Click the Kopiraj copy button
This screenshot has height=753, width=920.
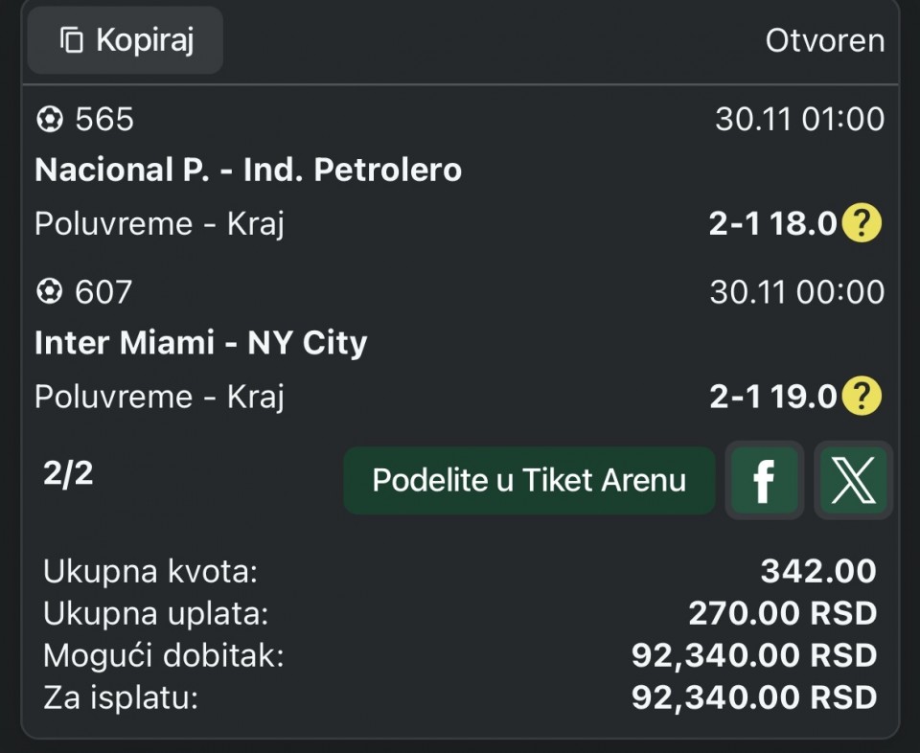point(125,40)
